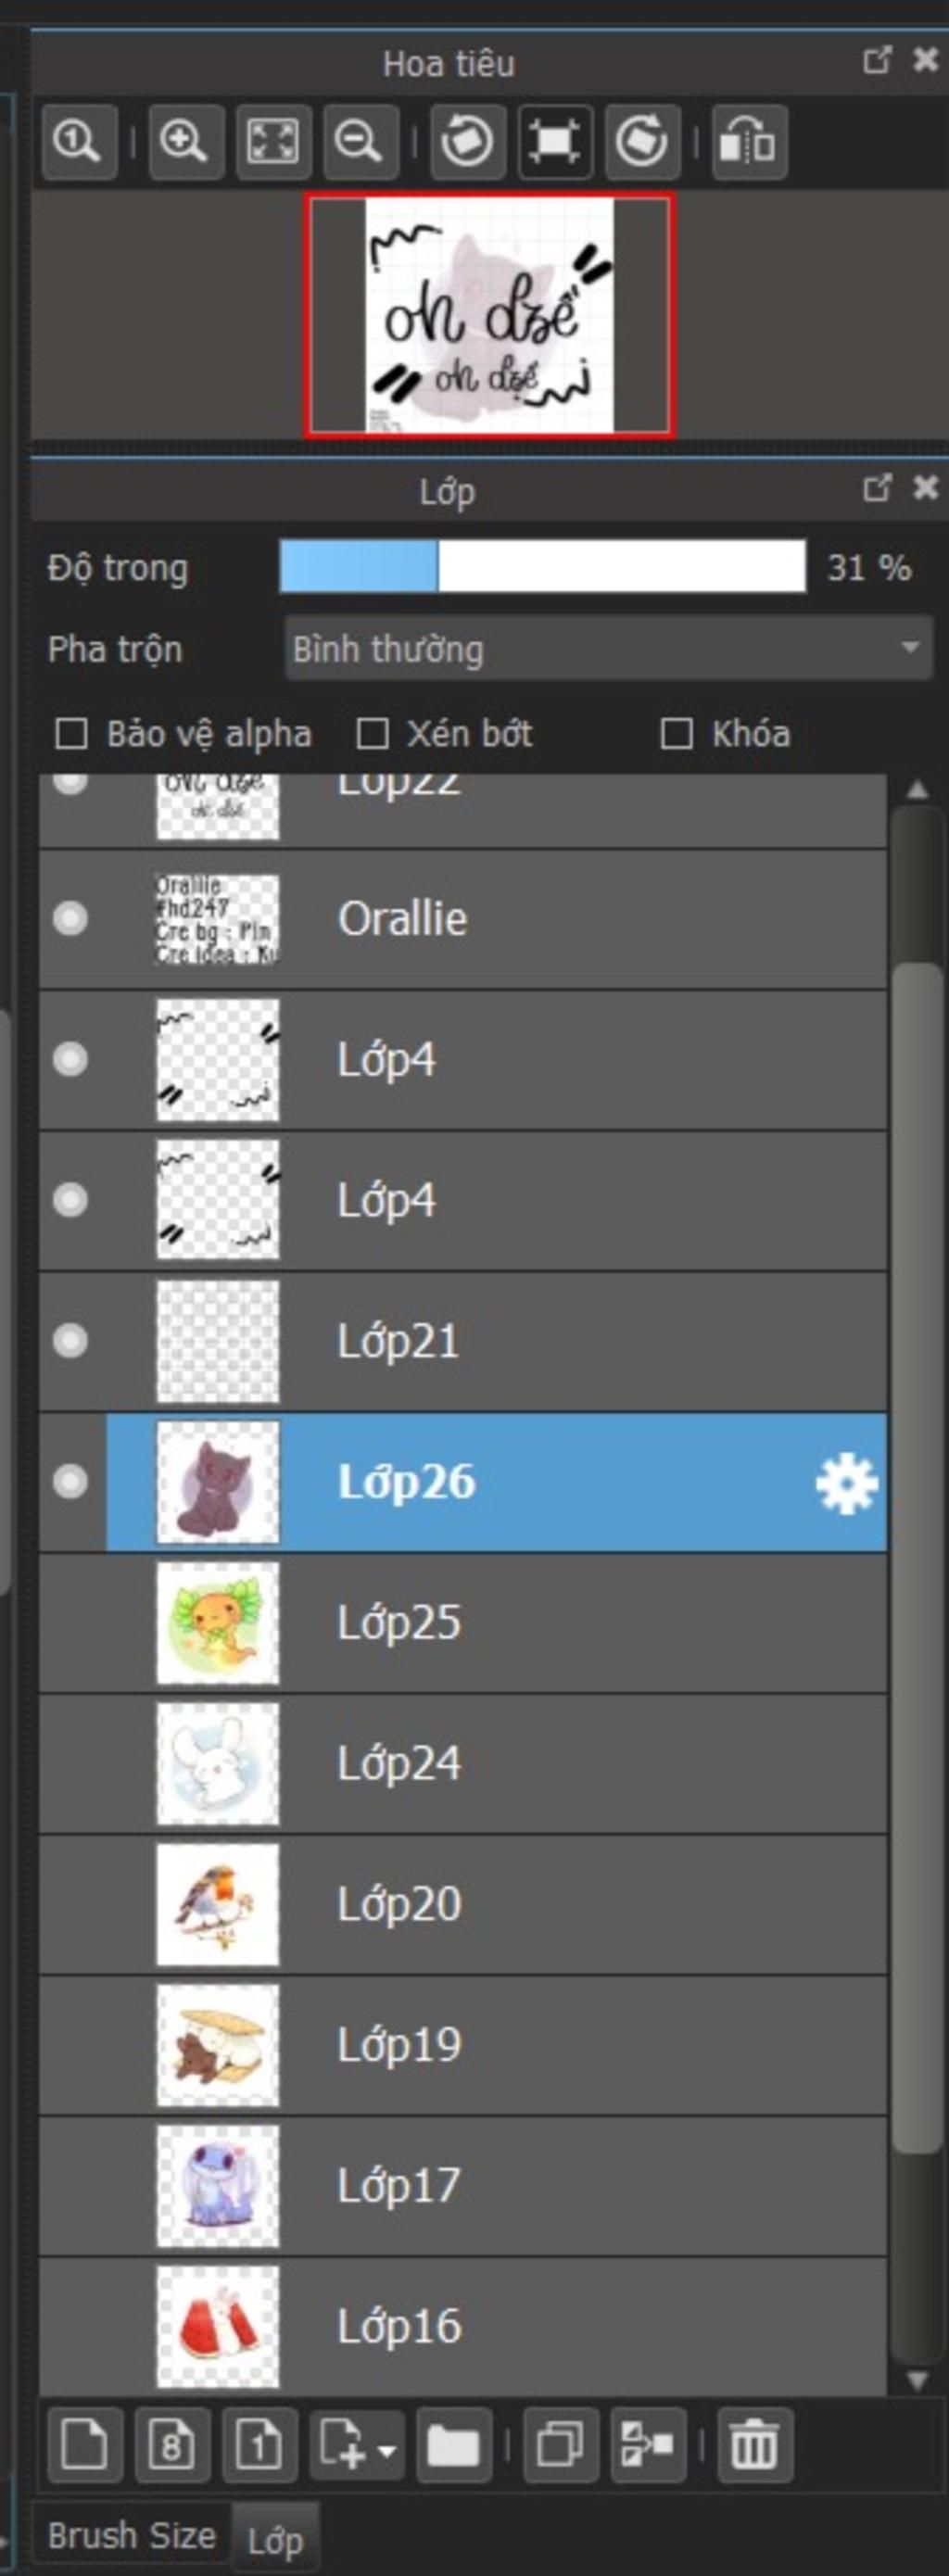Add a new color layer
Viewport: 949px width, 2576px height.
coord(85,2445)
